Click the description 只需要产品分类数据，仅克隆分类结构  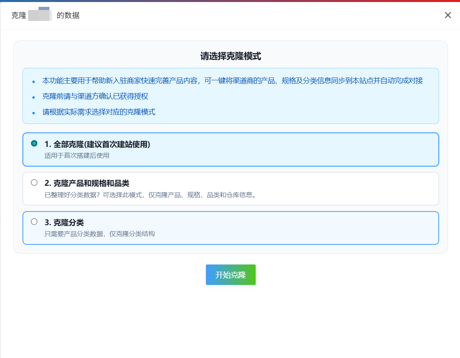click(100, 234)
